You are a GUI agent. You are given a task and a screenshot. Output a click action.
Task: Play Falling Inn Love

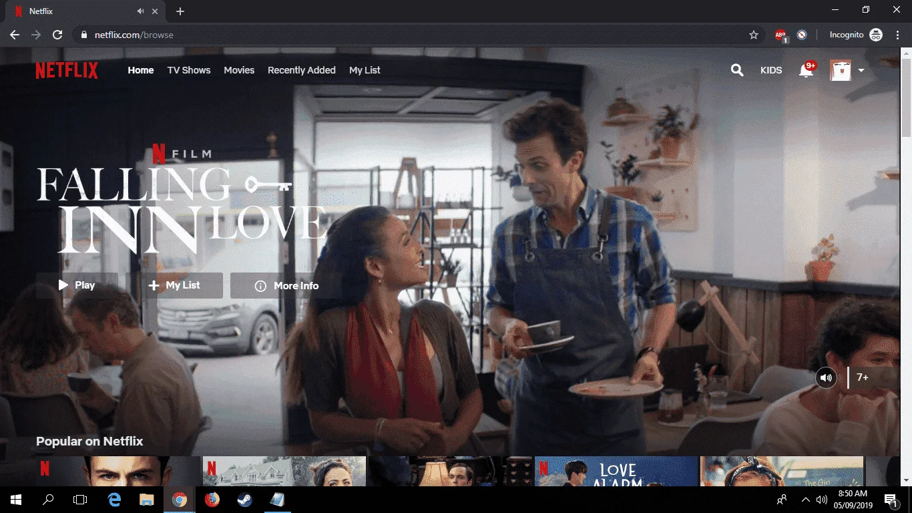[77, 285]
